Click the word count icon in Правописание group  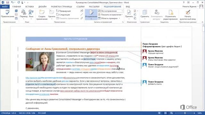pos(16,18)
